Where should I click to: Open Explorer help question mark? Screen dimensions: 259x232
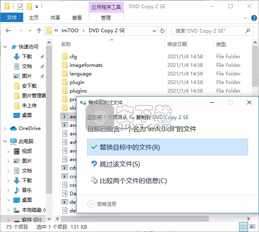tap(254, 18)
